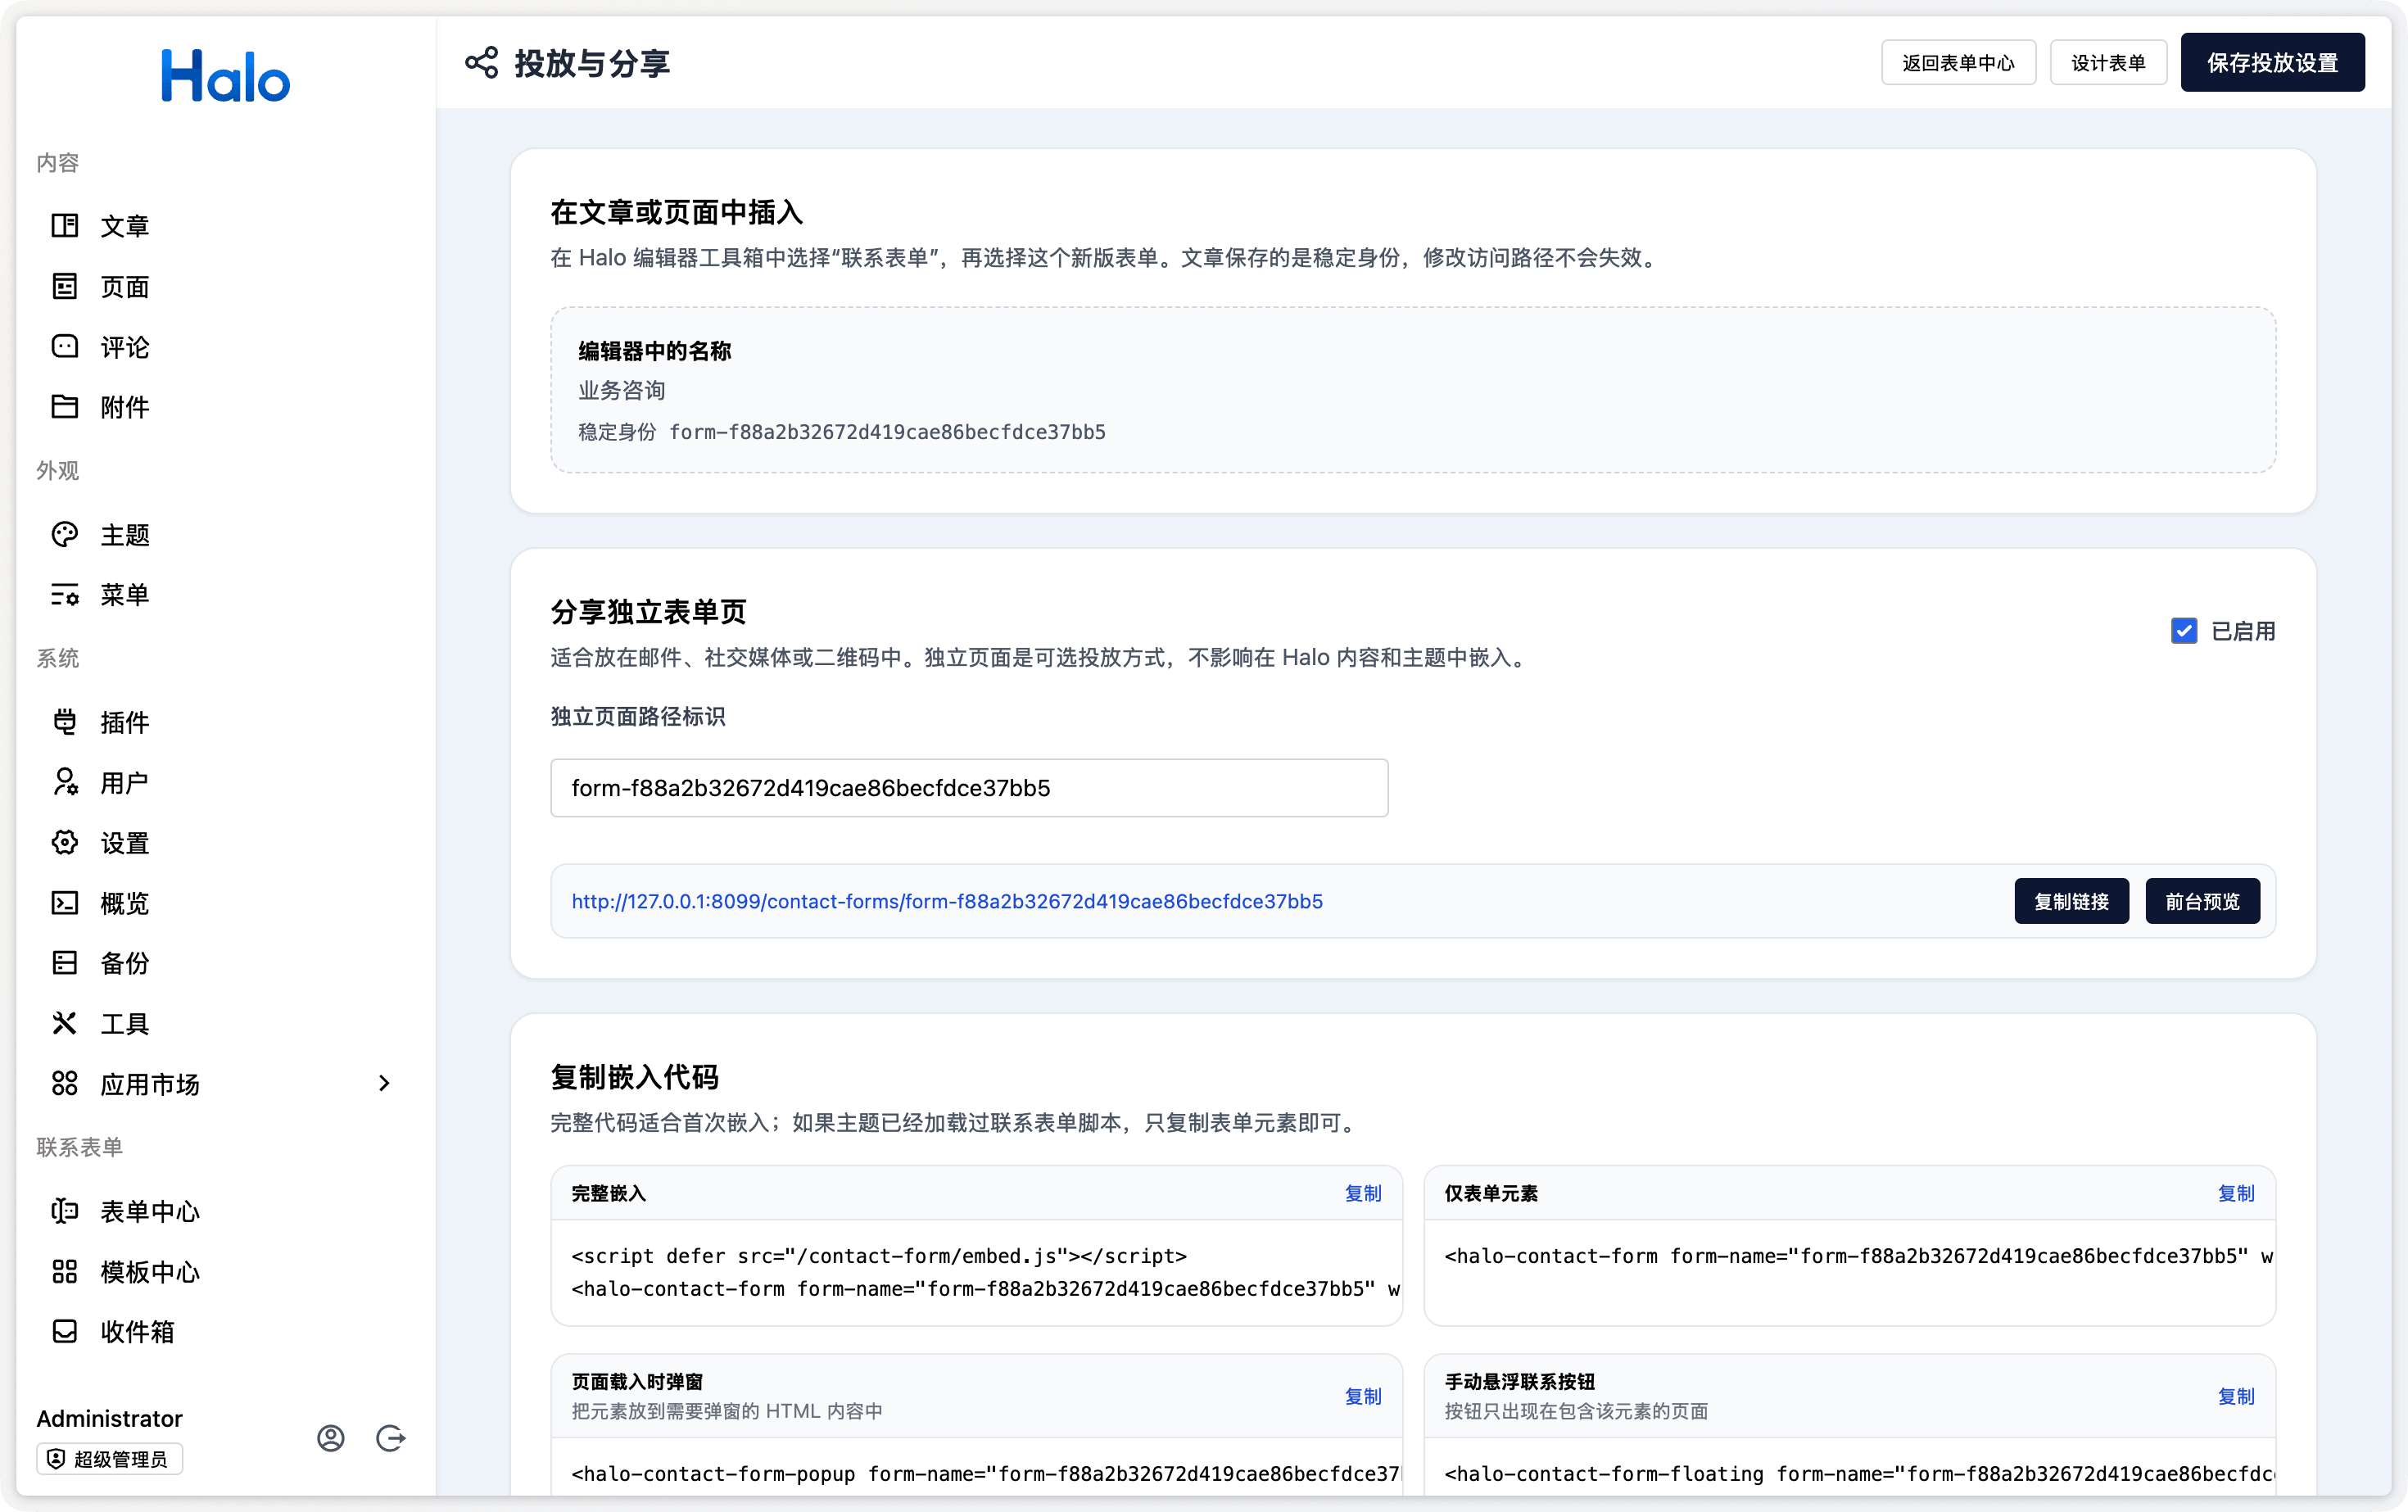Click the 主题 palette icon
2408x1512 pixels.
(65, 535)
